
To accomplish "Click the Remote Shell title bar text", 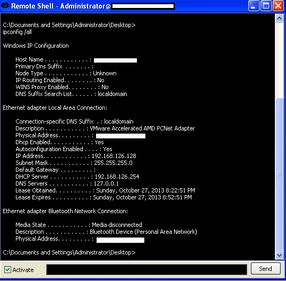I will coord(60,6).
